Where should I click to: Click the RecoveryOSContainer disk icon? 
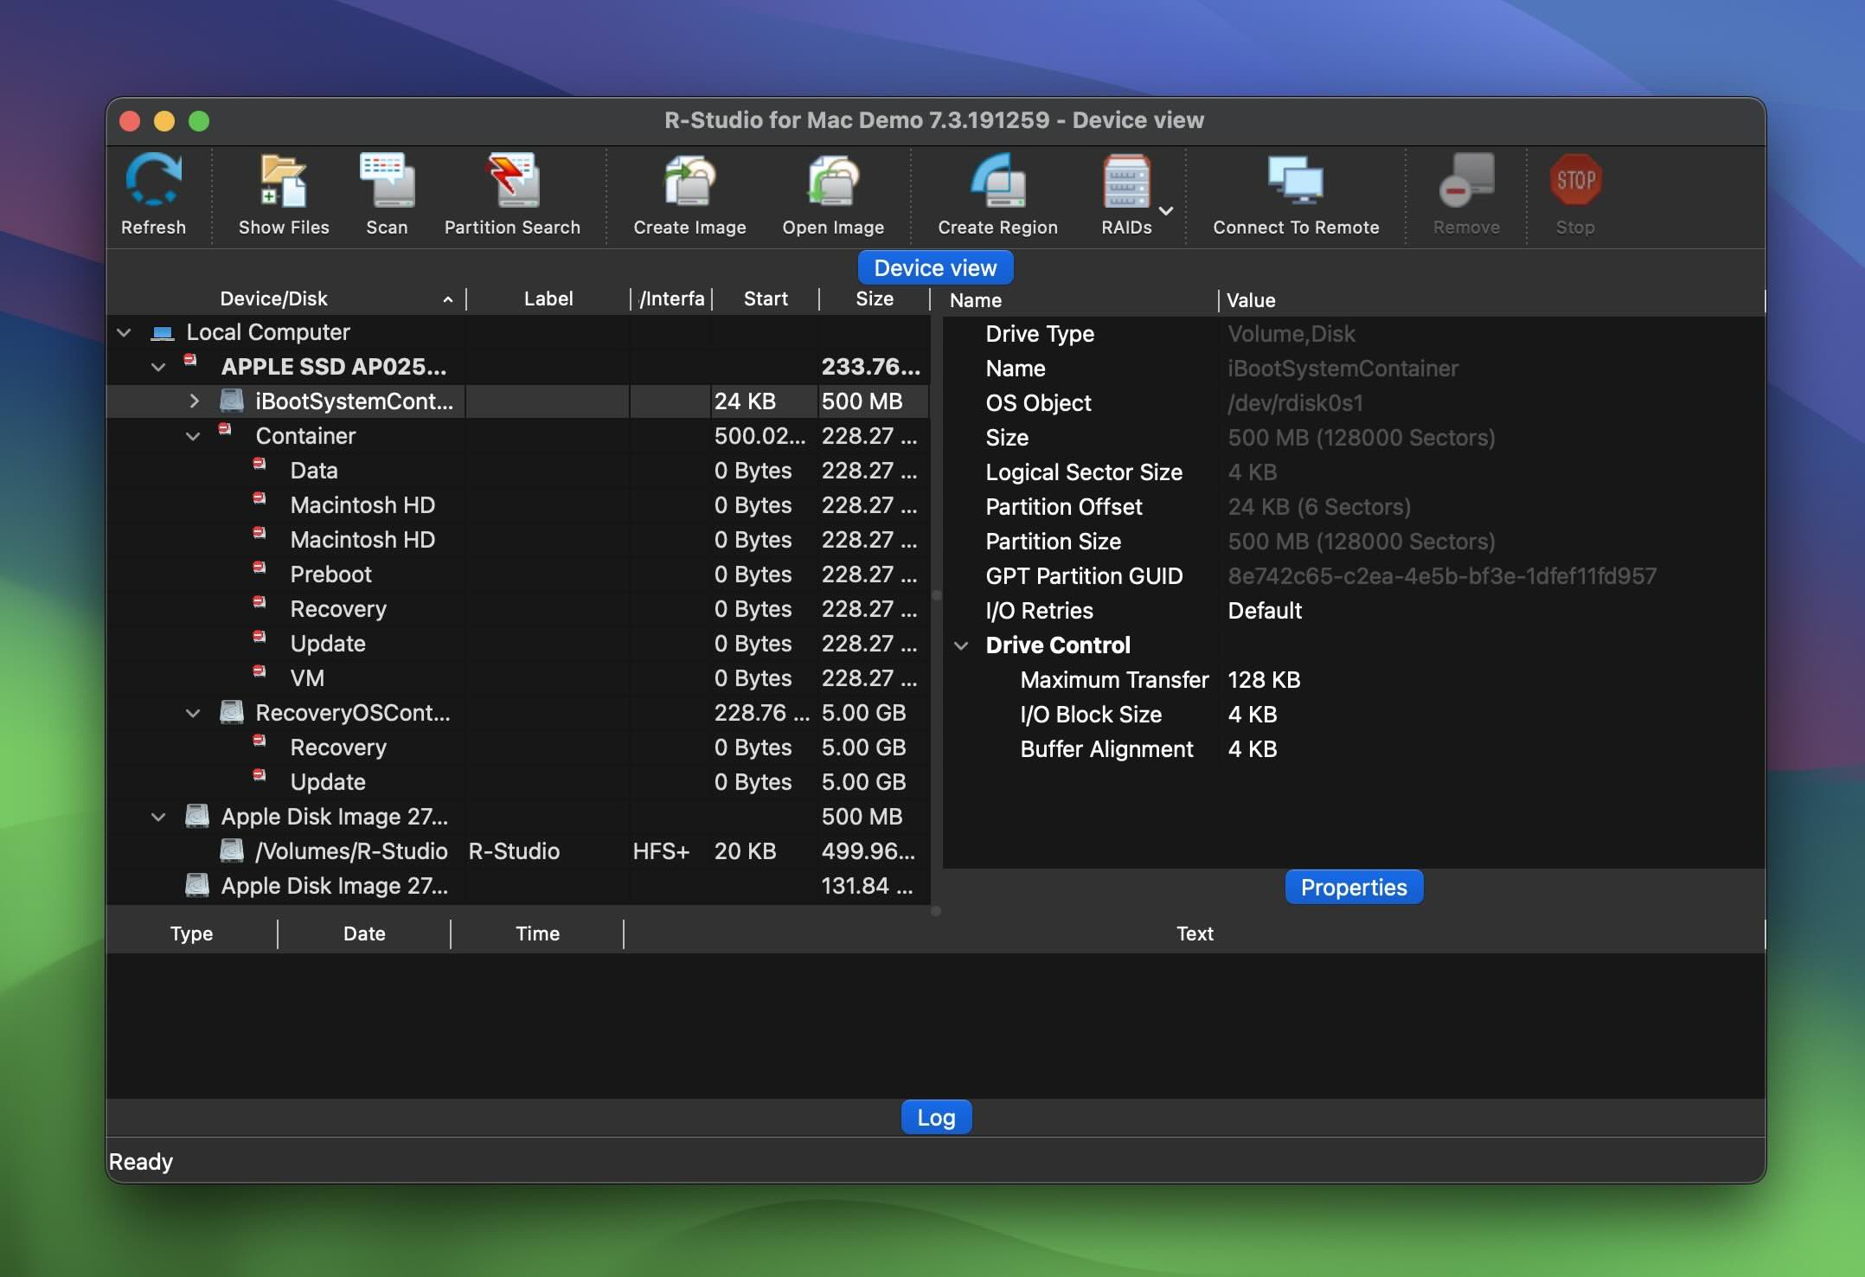[231, 712]
